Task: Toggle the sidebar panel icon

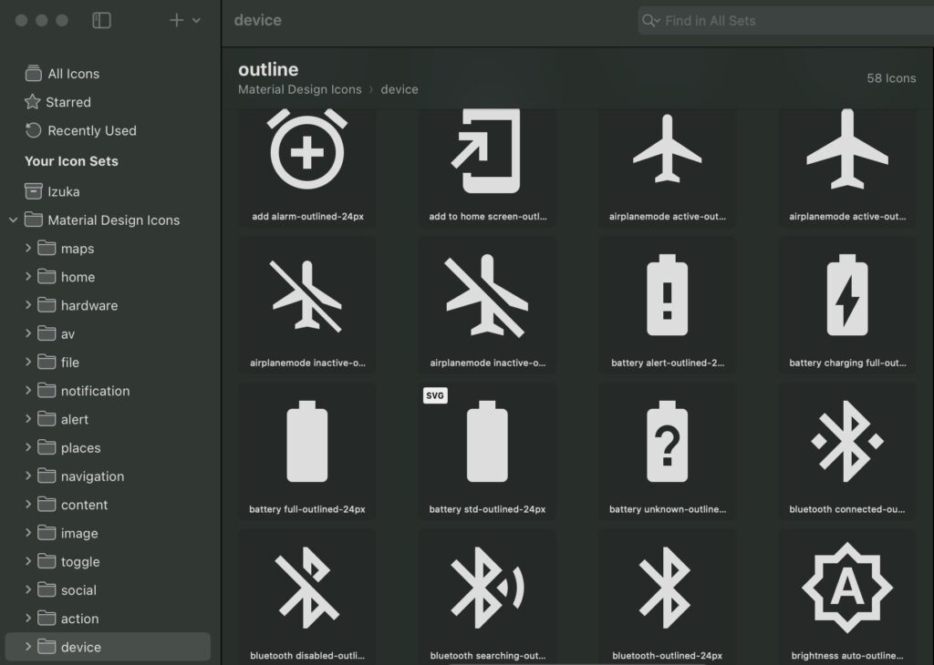Action: pos(102,20)
